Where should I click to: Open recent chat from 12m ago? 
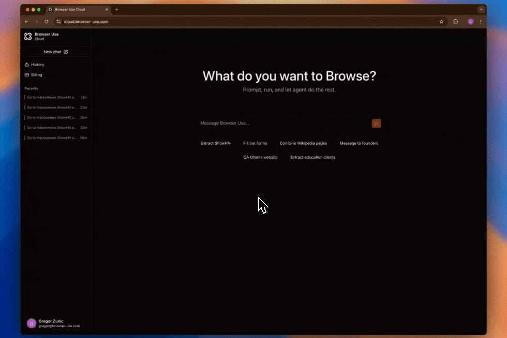[x=56, y=97]
